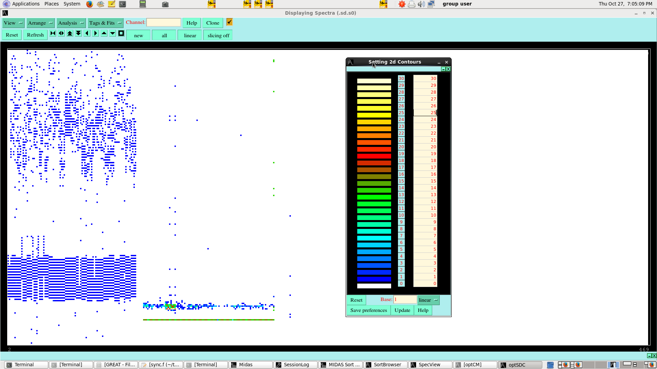The height and width of the screenshot is (369, 657).
Task: Click green minimize icon in contours panel
Action: point(443,69)
